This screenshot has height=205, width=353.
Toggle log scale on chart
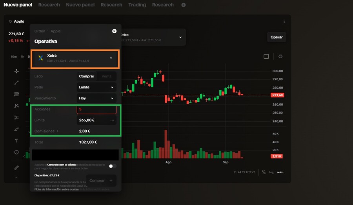tap(271, 173)
